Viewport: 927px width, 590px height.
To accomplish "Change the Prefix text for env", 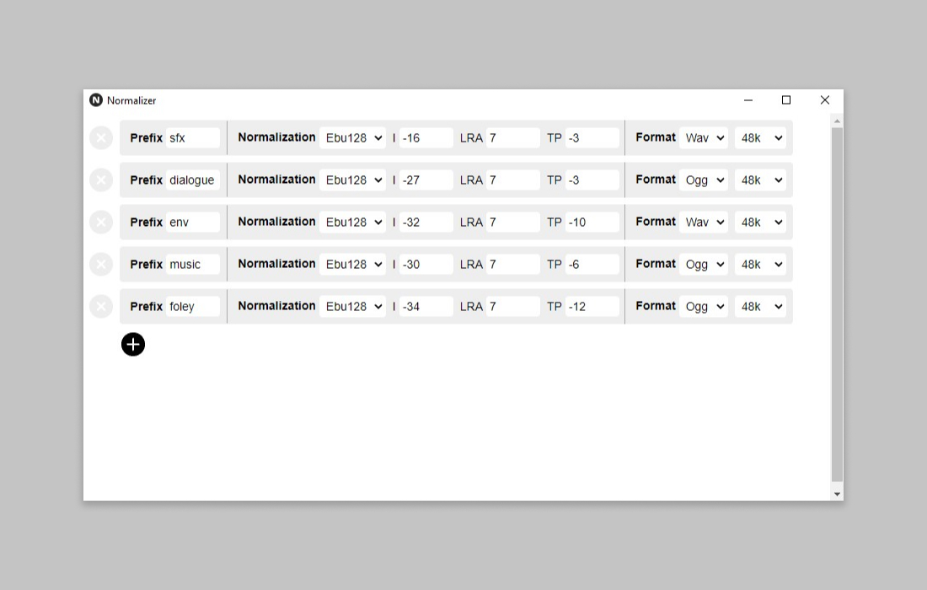I will tap(194, 222).
